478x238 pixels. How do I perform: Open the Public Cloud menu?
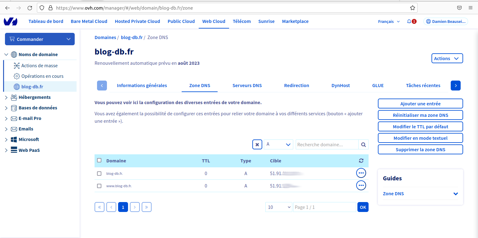point(181,21)
